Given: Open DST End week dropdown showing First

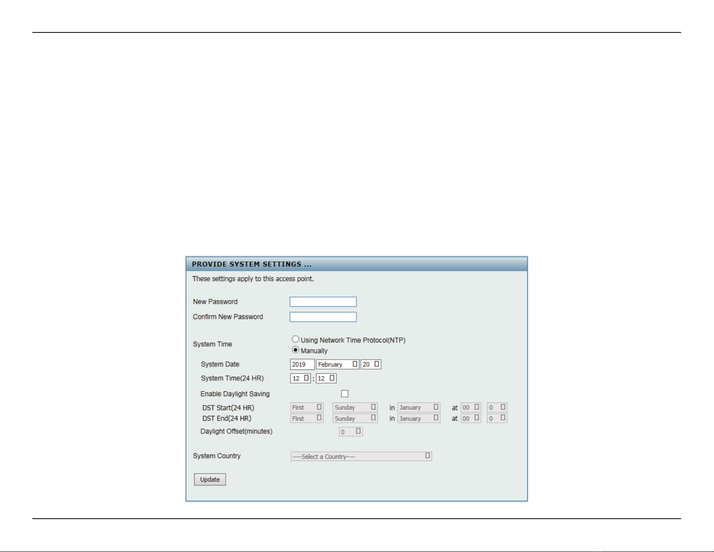Looking at the screenshot, I should 307,419.
